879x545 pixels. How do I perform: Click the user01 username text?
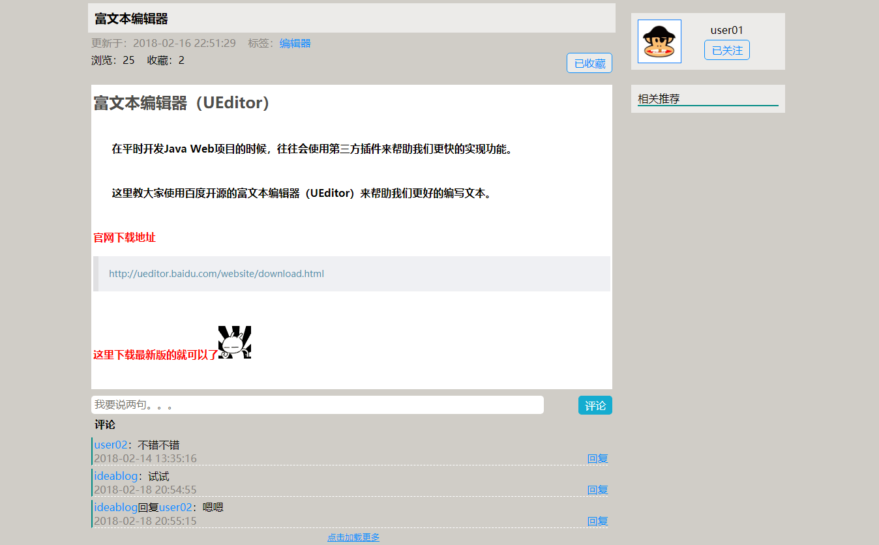[x=727, y=30]
